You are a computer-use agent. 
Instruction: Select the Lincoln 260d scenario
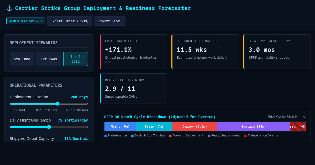(x=76, y=59)
